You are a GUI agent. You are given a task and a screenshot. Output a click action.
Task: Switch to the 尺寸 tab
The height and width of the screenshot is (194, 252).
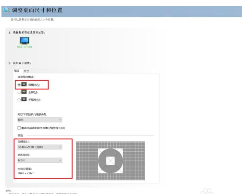click(26, 71)
